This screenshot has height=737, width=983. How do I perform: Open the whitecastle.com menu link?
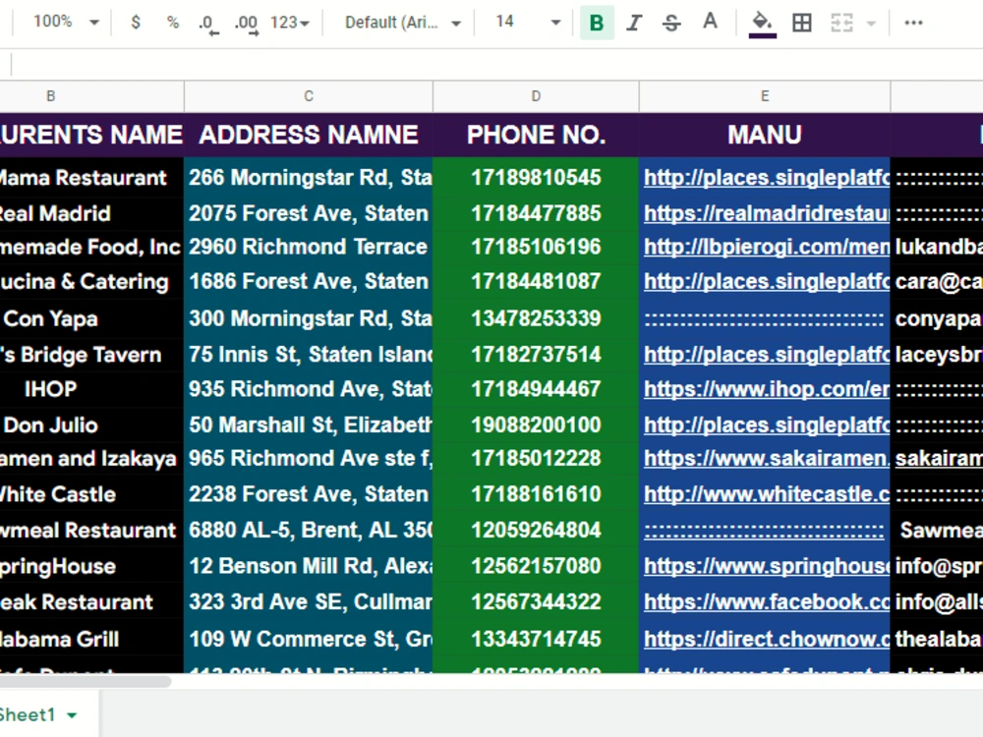click(x=766, y=494)
